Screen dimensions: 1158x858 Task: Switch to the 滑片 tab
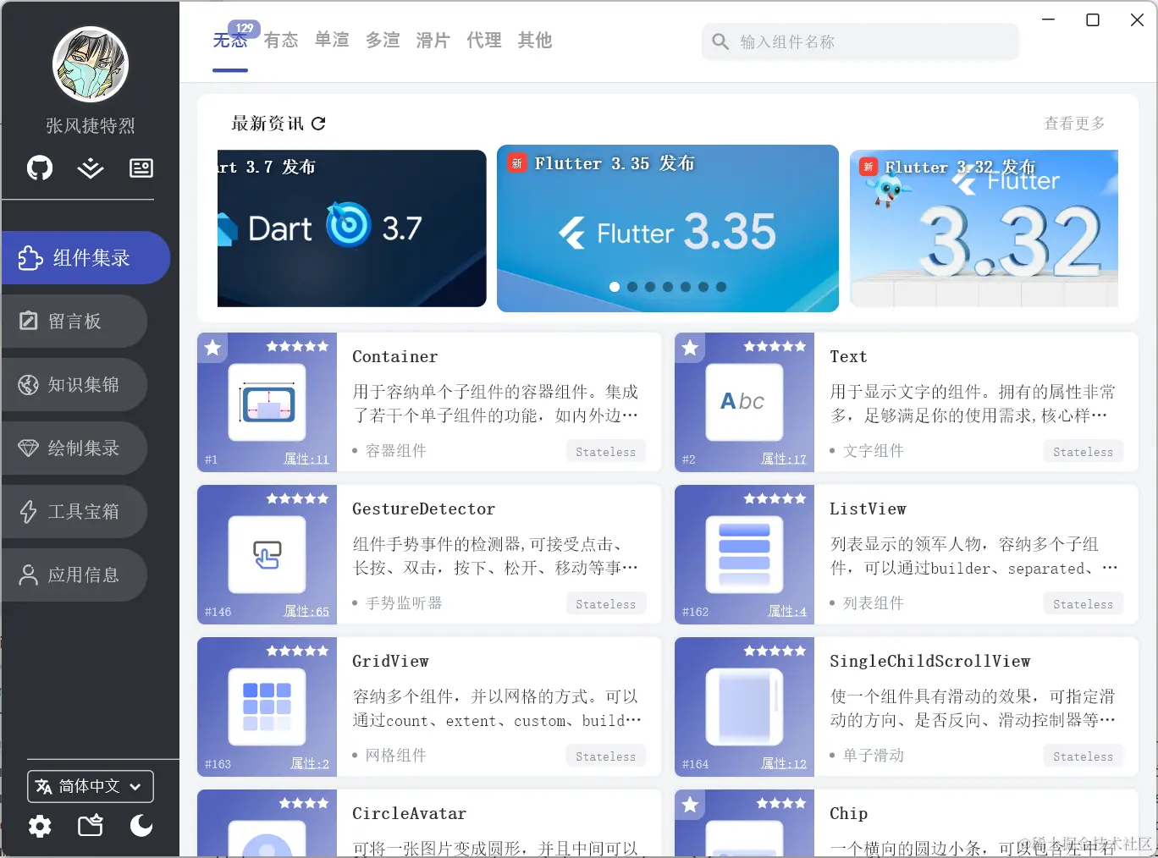433,41
